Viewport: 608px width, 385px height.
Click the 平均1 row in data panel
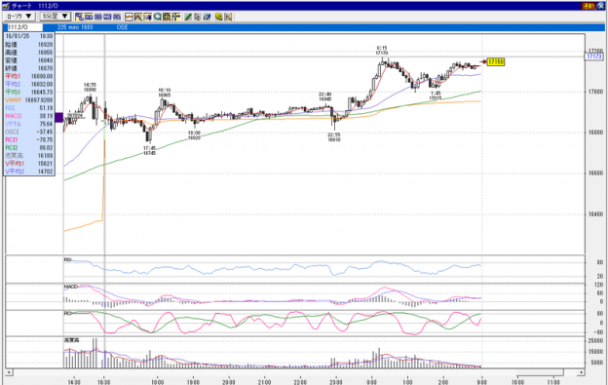click(29, 76)
